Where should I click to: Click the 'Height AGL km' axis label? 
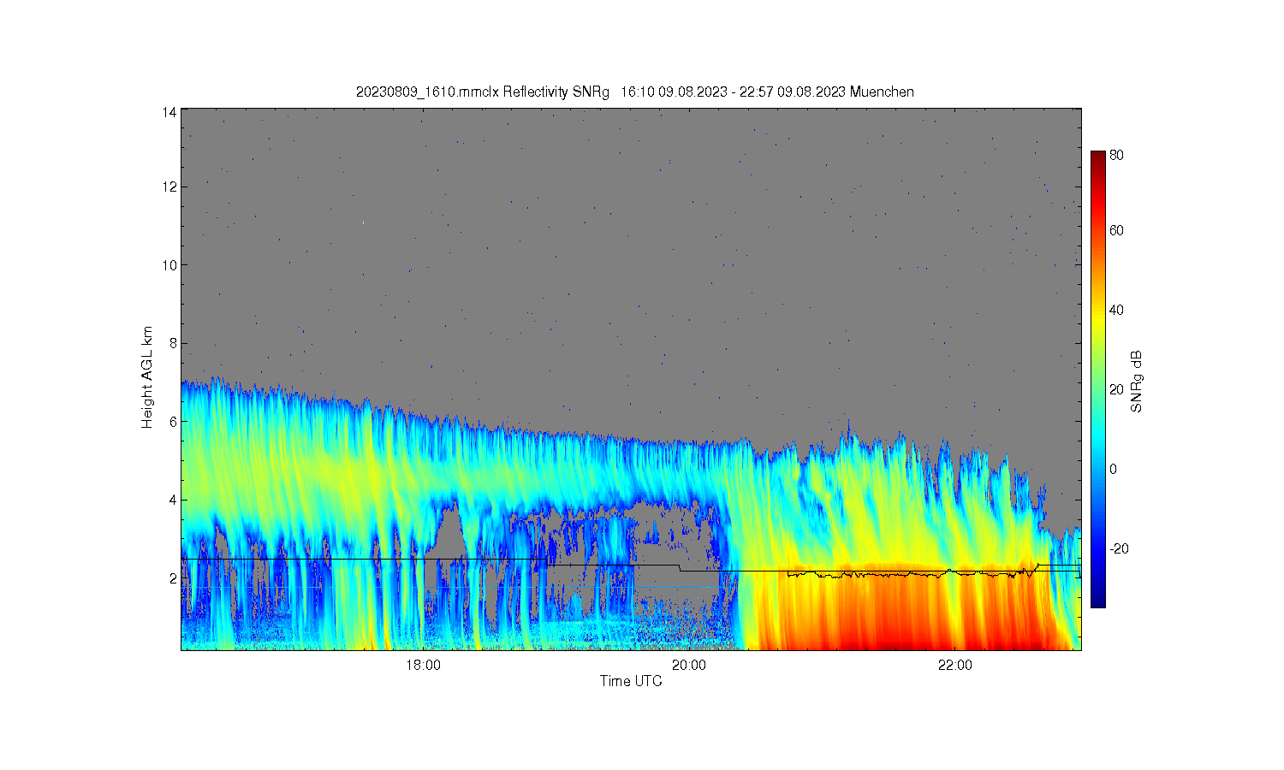tap(147, 377)
